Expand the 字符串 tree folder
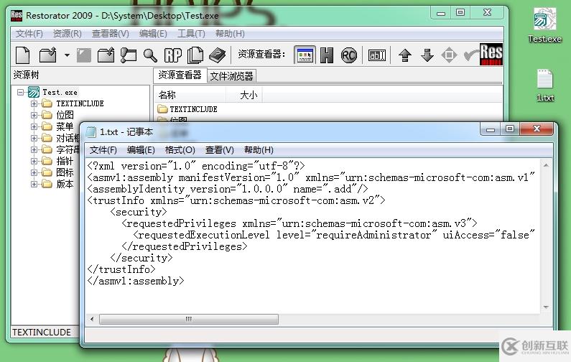The height and width of the screenshot is (362, 571). (34, 149)
